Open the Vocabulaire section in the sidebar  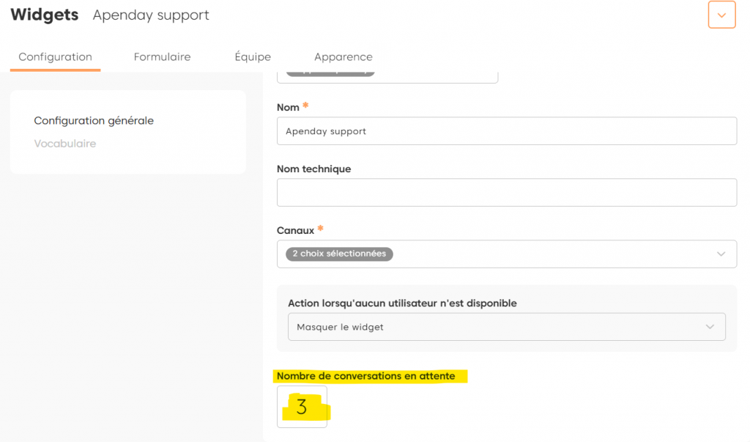[65, 144]
